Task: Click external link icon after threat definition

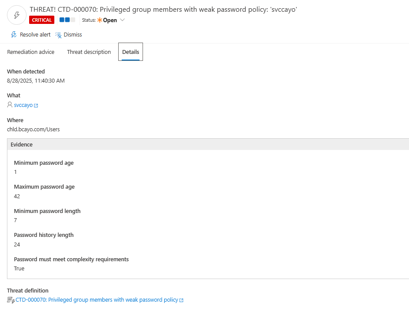Action: coord(181,300)
